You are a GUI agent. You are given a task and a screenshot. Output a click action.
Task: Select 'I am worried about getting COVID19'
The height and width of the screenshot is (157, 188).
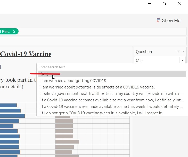point(74,81)
